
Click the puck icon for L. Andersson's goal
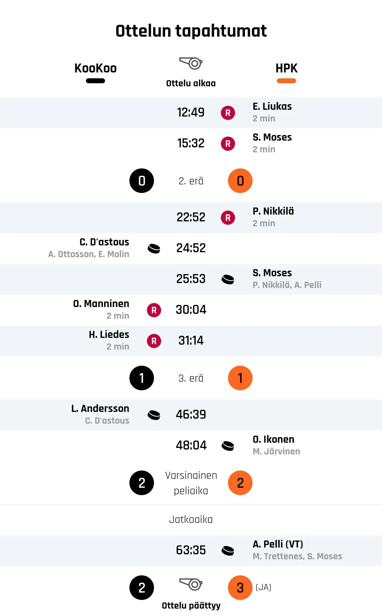click(x=154, y=415)
